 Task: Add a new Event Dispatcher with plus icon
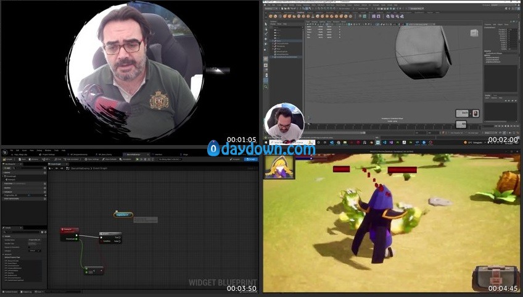pyautogui.click(x=44, y=199)
